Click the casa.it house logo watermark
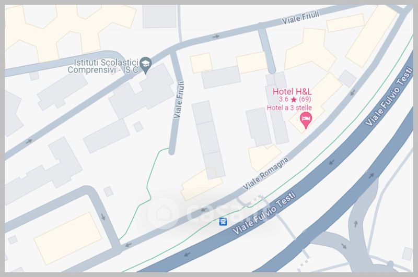The width and height of the screenshot is (418, 277). coord(164,213)
